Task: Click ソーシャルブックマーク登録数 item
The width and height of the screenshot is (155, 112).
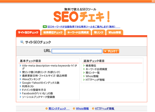Action: tap(38, 97)
